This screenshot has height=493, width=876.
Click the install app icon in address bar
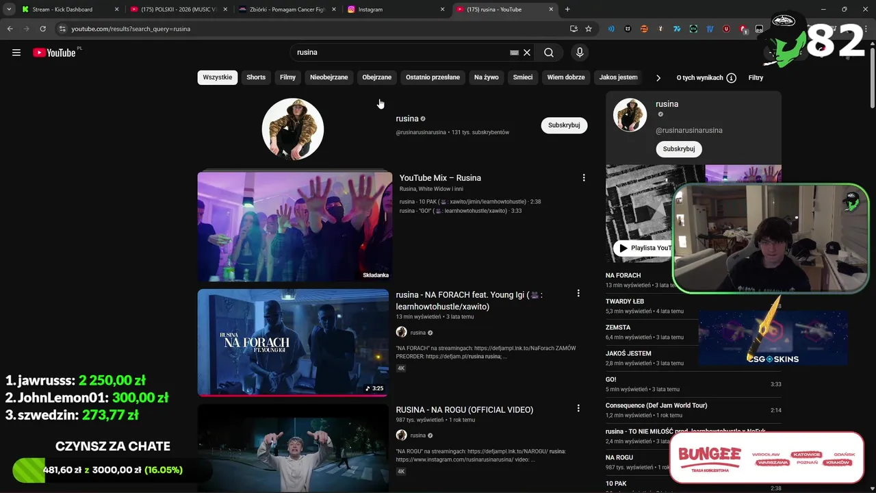[x=574, y=29]
